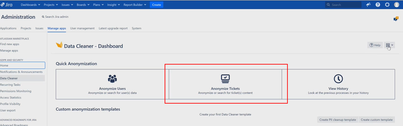The image size is (403, 126).
Task: Open the help question mark icon in the header
Action: coord(378,5)
